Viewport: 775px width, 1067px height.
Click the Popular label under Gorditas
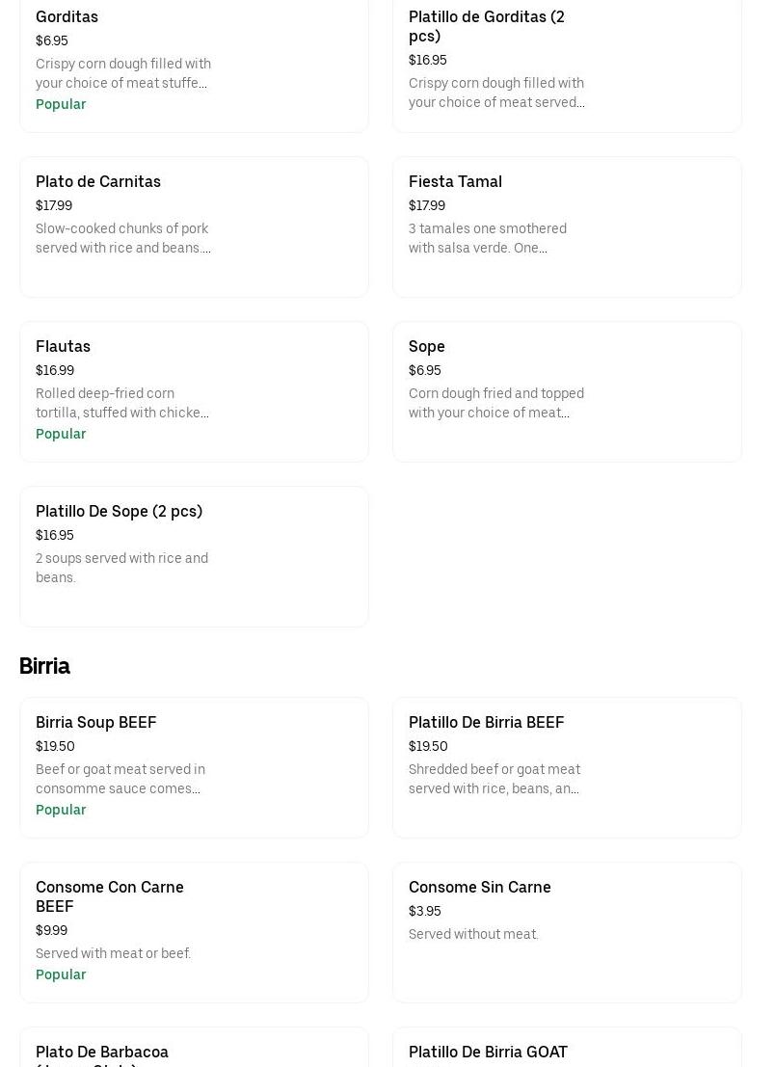click(61, 104)
